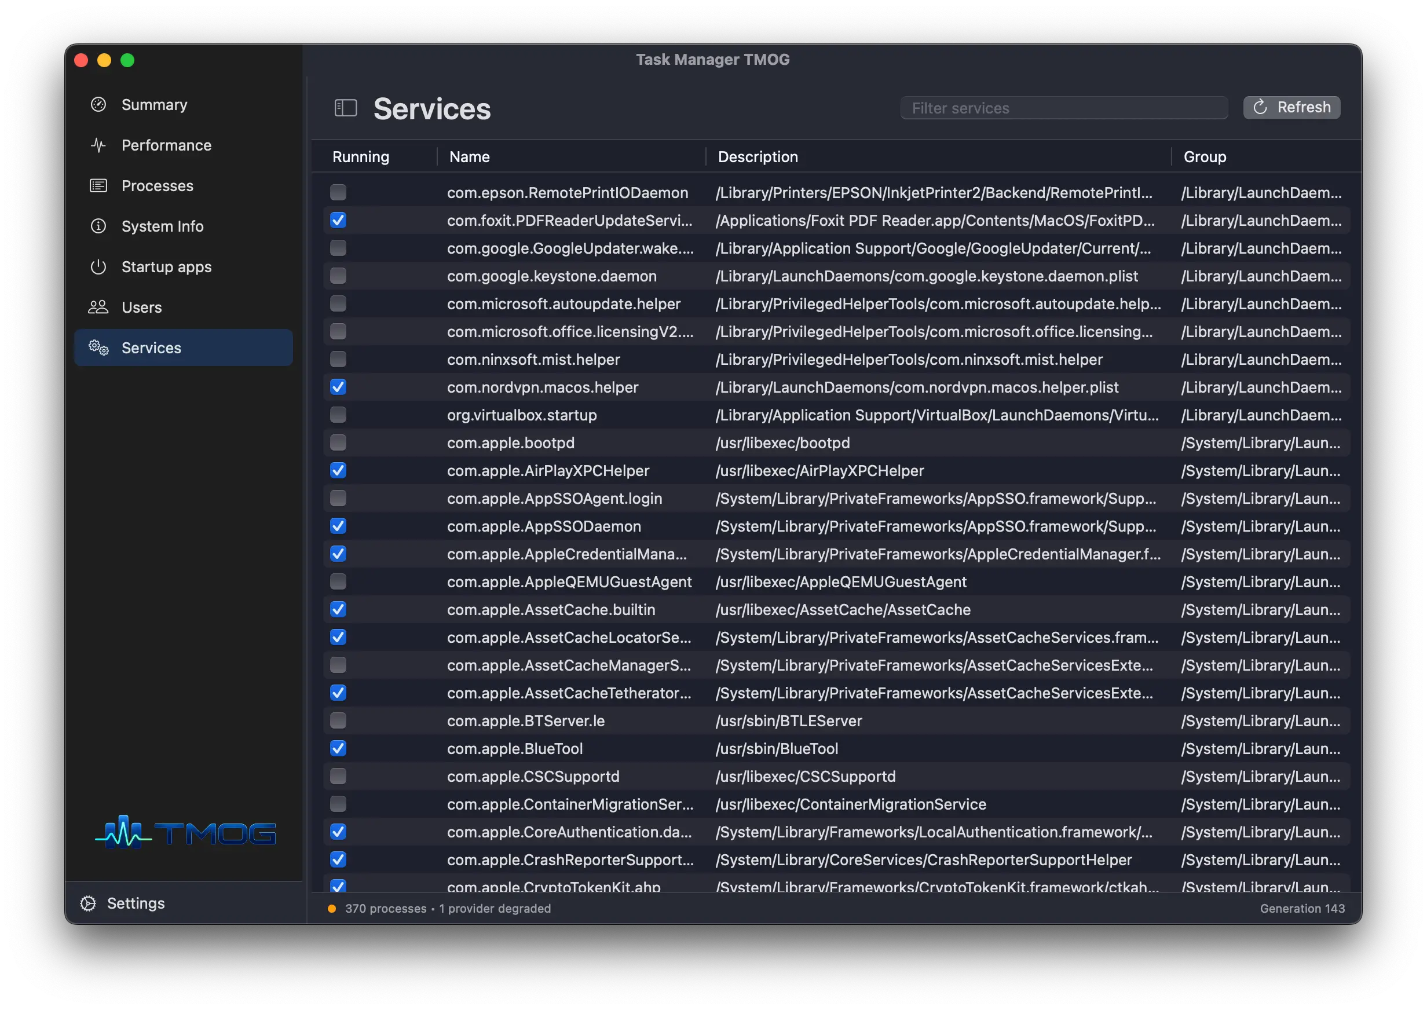The height and width of the screenshot is (1010, 1427).
Task: Click com.apple.CoreAuthentication.da... service name
Action: [569, 832]
